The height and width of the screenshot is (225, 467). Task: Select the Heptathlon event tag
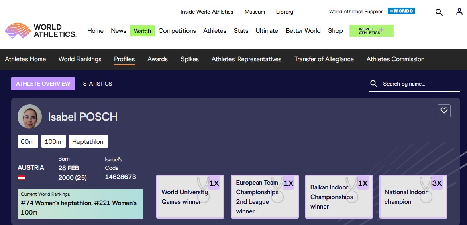click(88, 142)
